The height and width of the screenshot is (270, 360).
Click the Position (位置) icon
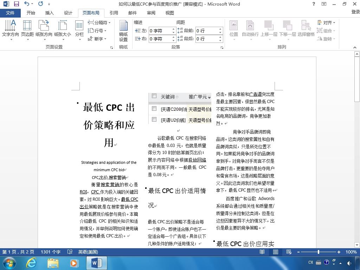tap(234, 30)
